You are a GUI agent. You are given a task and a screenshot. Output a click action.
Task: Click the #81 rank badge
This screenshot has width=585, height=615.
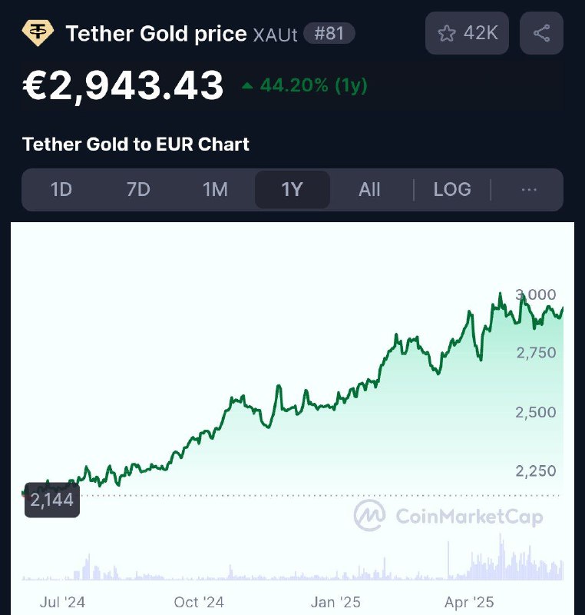pyautogui.click(x=329, y=33)
